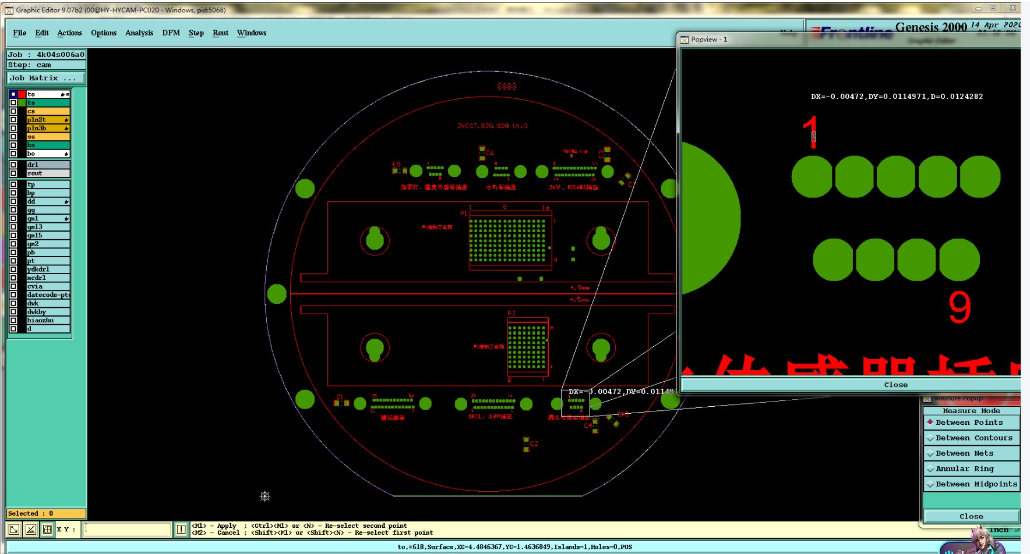Select Between Midpoints measure mode
Image resolution: width=1030 pixels, height=554 pixels.
971,484
